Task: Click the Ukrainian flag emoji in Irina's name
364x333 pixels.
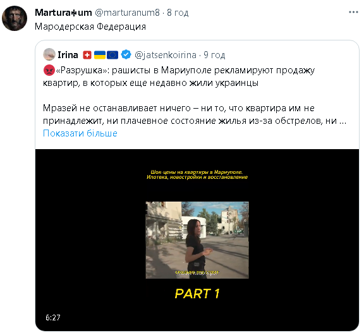Action: coord(100,55)
